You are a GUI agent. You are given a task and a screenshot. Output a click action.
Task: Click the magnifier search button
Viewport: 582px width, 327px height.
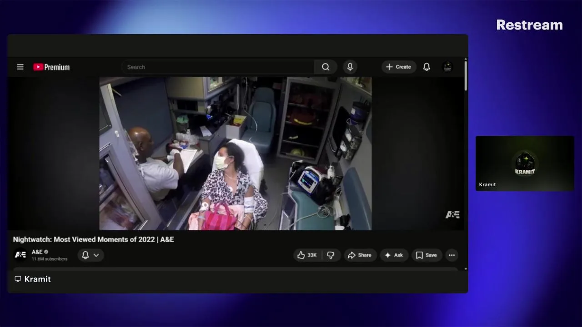coord(326,67)
